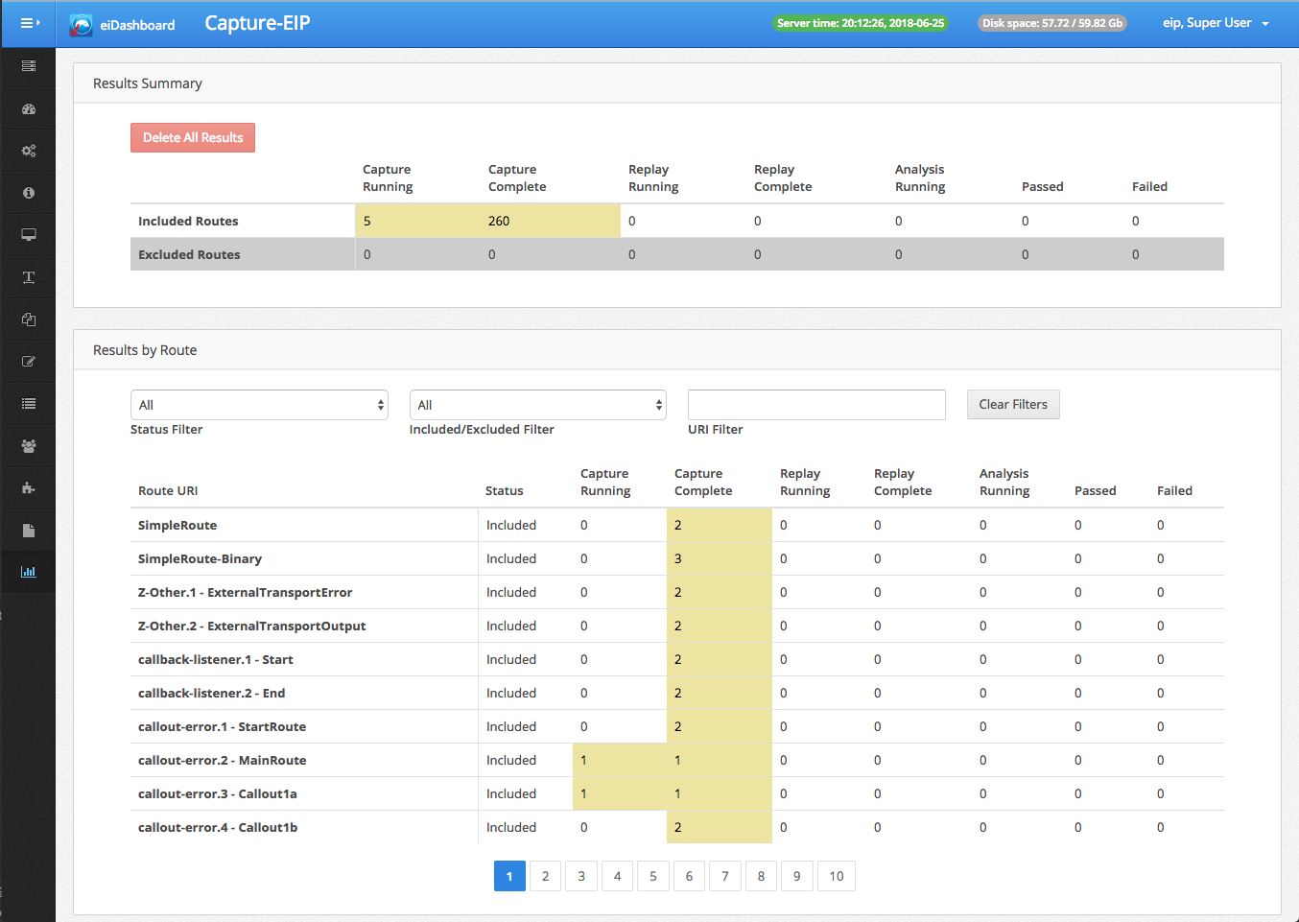Viewport: 1299px width, 922px height.
Task: Open the list lines sidebar icon
Action: pyautogui.click(x=29, y=404)
